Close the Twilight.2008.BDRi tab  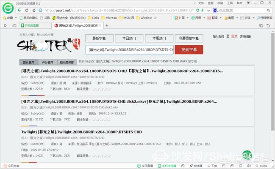tap(100, 25)
